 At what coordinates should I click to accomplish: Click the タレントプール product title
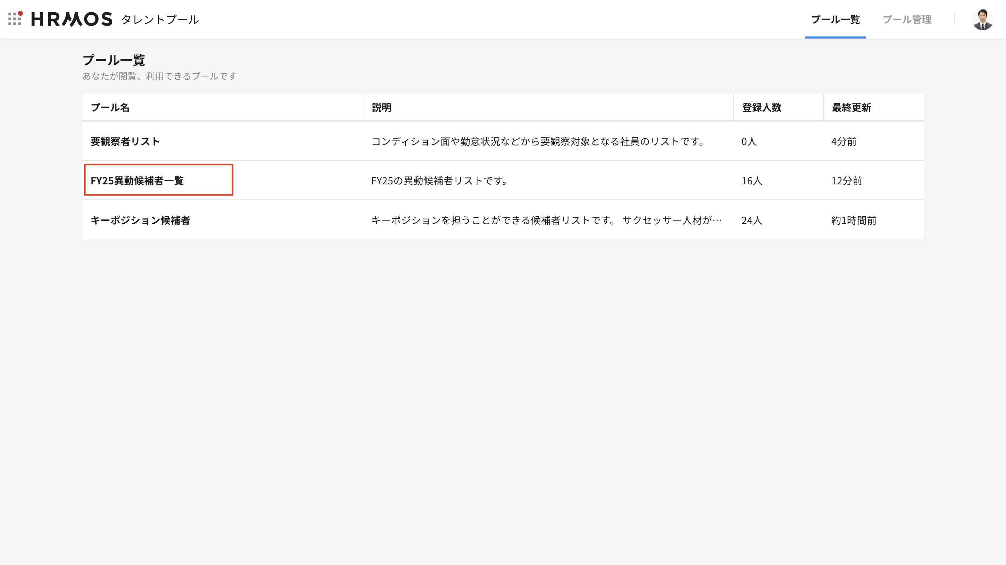160,20
